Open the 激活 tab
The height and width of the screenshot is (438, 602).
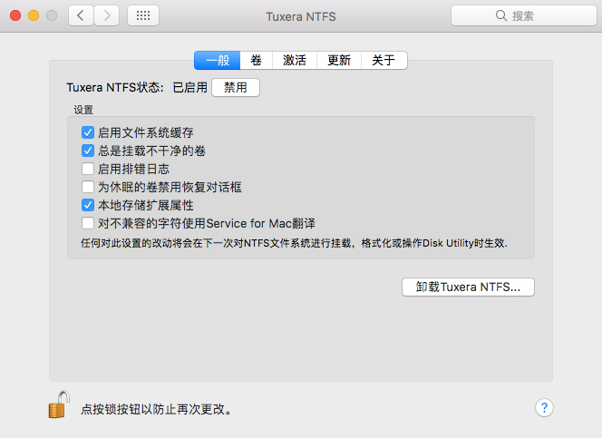[295, 61]
